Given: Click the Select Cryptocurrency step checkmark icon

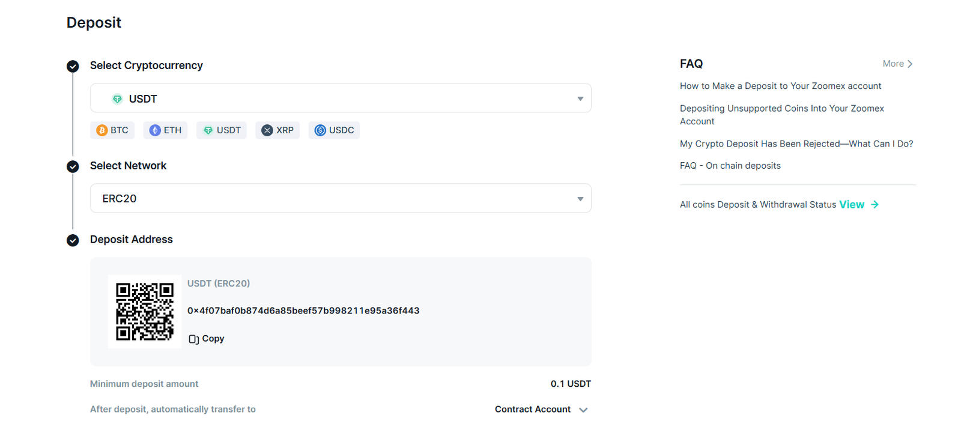Looking at the screenshot, I should 73,66.
